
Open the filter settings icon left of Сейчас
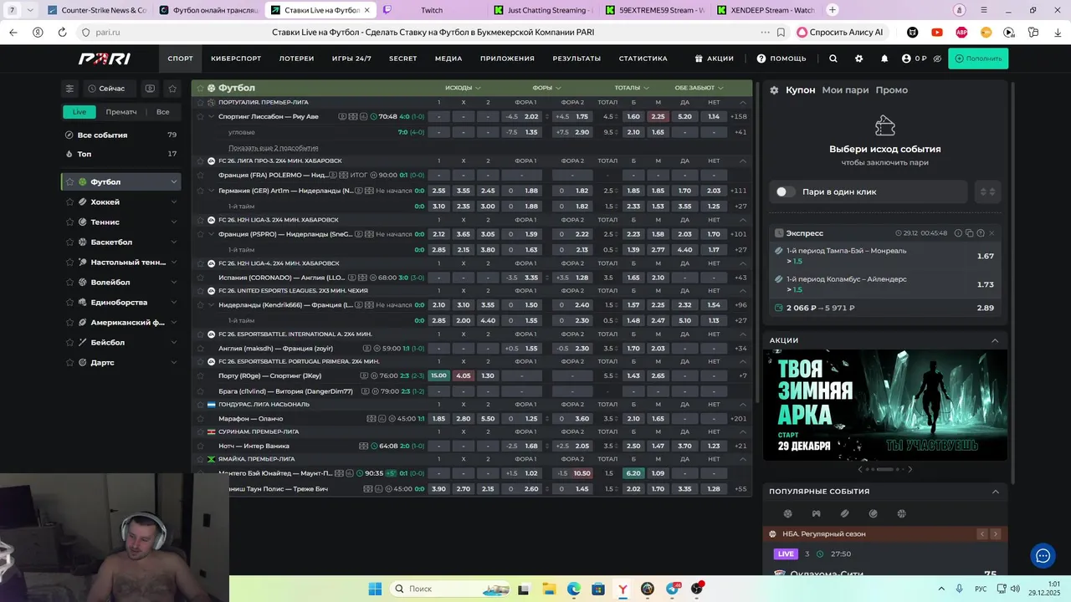[70, 88]
